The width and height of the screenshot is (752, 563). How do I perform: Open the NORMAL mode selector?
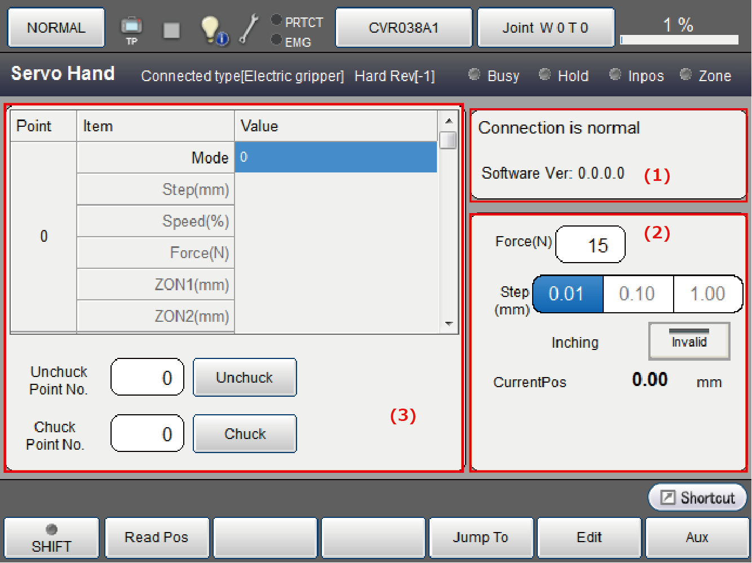pos(56,28)
